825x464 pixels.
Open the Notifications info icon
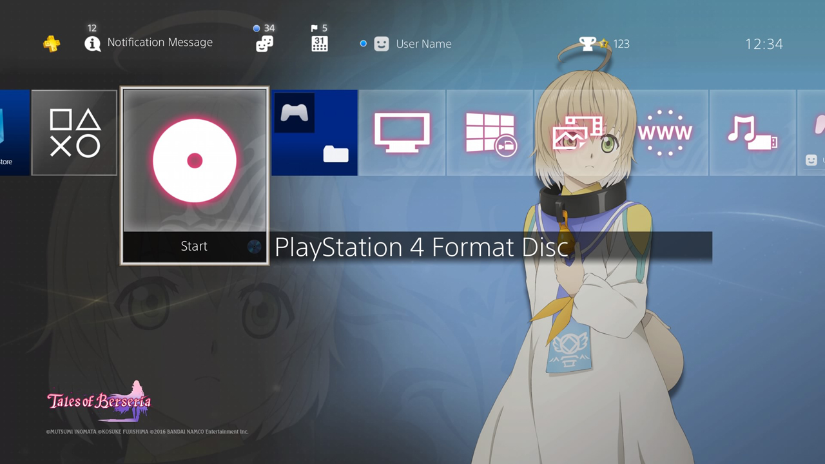click(93, 44)
